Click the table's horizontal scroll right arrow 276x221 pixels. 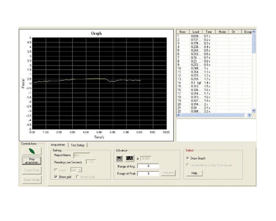click(249, 115)
